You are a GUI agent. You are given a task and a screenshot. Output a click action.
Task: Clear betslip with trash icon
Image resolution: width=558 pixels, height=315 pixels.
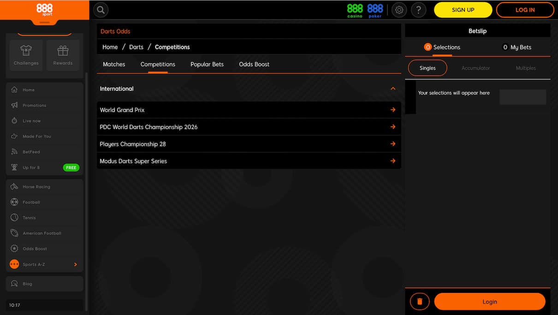pyautogui.click(x=420, y=302)
